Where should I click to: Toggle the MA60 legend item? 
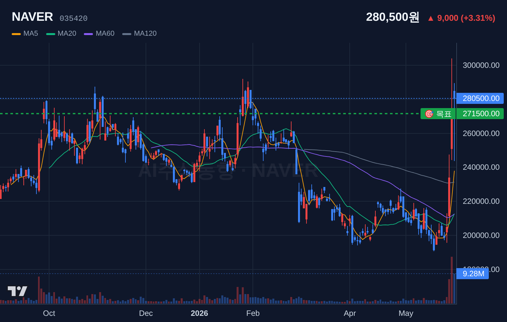[99, 33]
